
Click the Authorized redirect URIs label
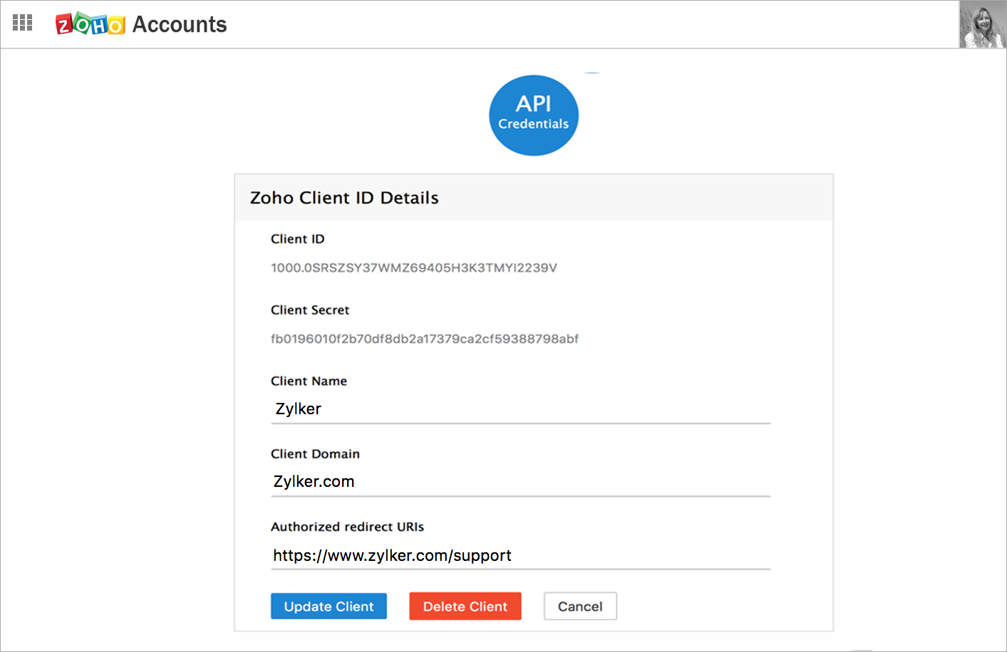click(347, 527)
